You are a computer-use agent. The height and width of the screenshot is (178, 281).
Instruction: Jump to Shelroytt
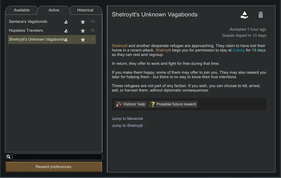coord(127,126)
